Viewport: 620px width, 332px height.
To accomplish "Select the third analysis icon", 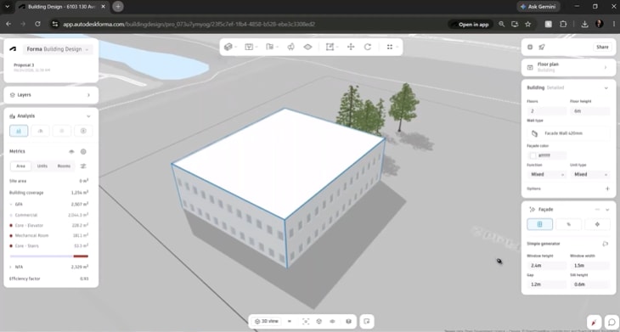I will pyautogui.click(x=62, y=131).
